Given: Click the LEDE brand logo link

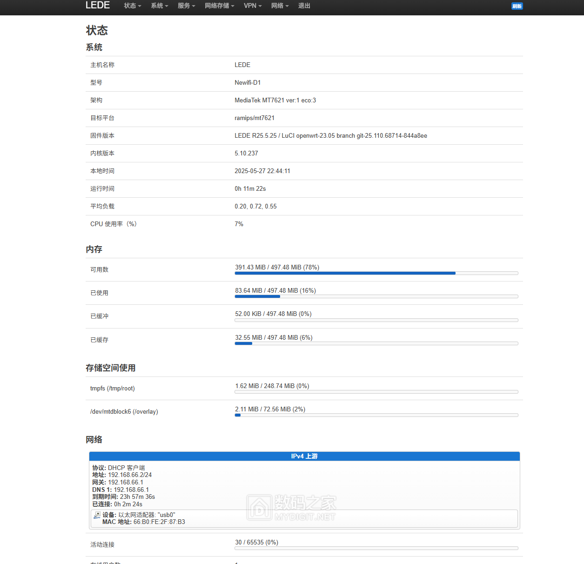Looking at the screenshot, I should tap(98, 6).
